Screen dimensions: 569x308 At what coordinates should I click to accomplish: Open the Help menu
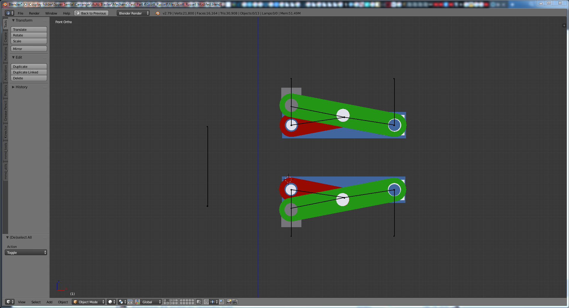[66, 13]
